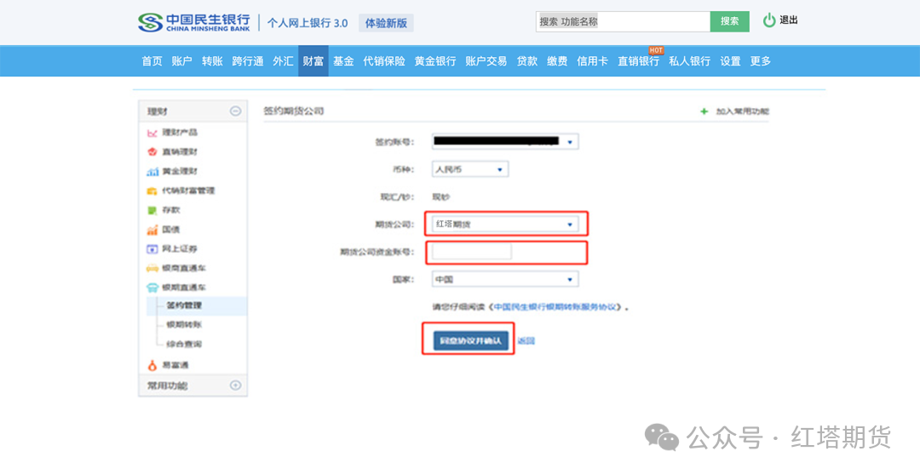Viewport: 920px width, 474px height.
Task: Focus the 期货公司资金账号 input field
Action: [472, 252]
